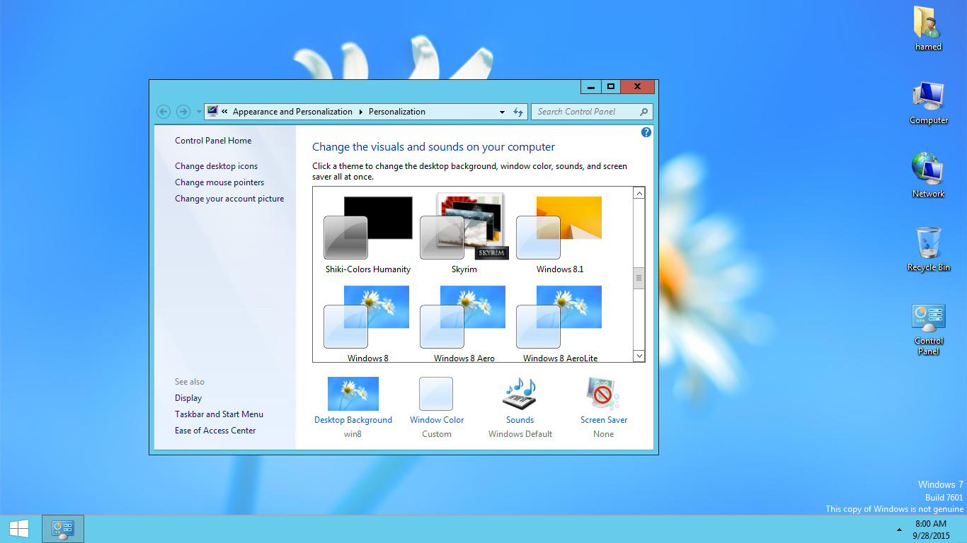Go back with the Back arrow button

click(164, 112)
